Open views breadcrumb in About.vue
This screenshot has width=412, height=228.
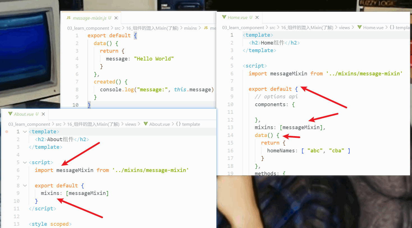pyautogui.click(x=131, y=124)
